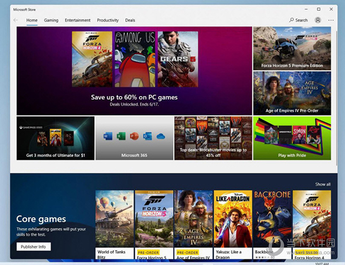Open Age of Empires IV Pre-Order tile
Screen dimensions: 345x265
click(x=292, y=93)
